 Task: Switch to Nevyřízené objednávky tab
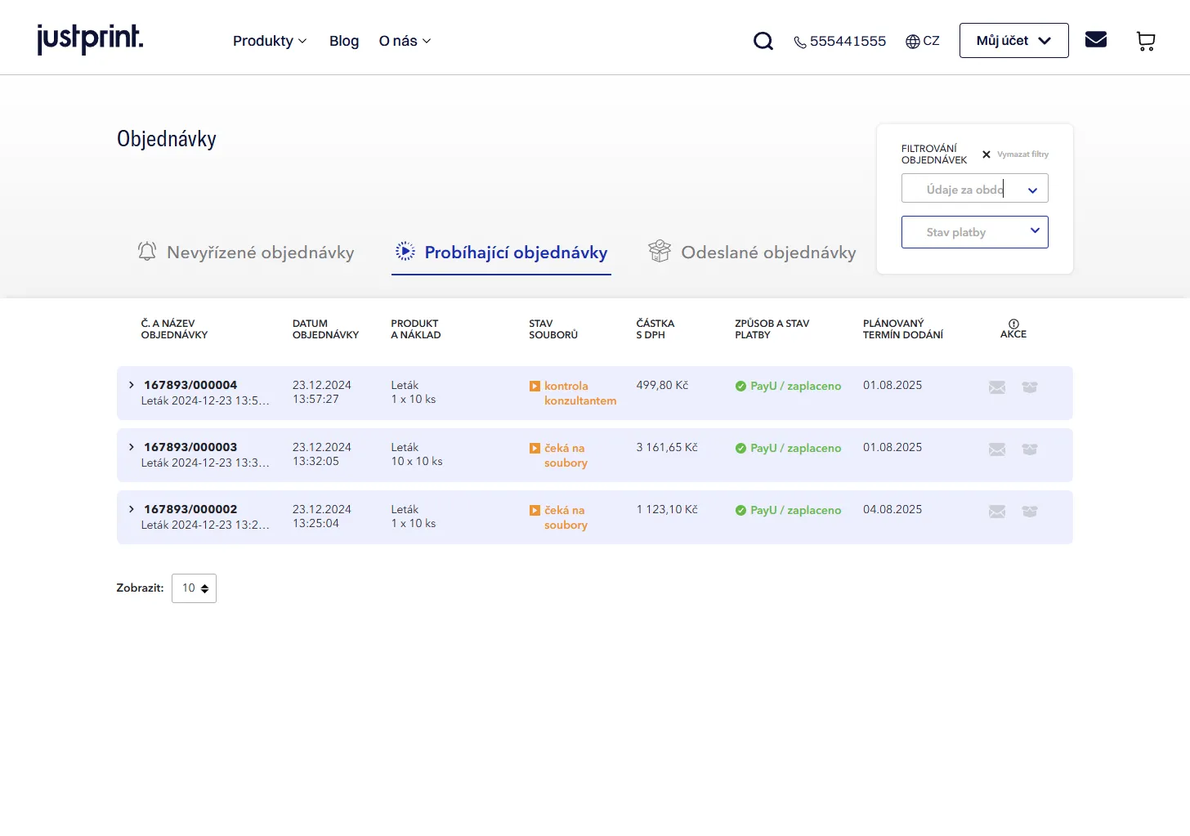coord(246,253)
